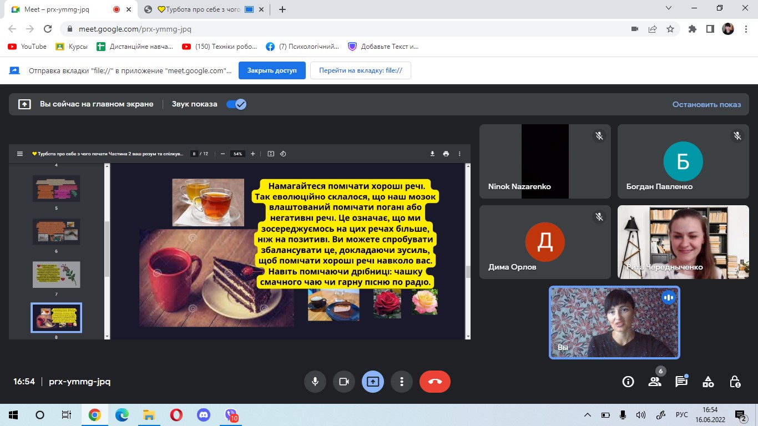
Task: Show participants list icon
Action: coord(655,382)
